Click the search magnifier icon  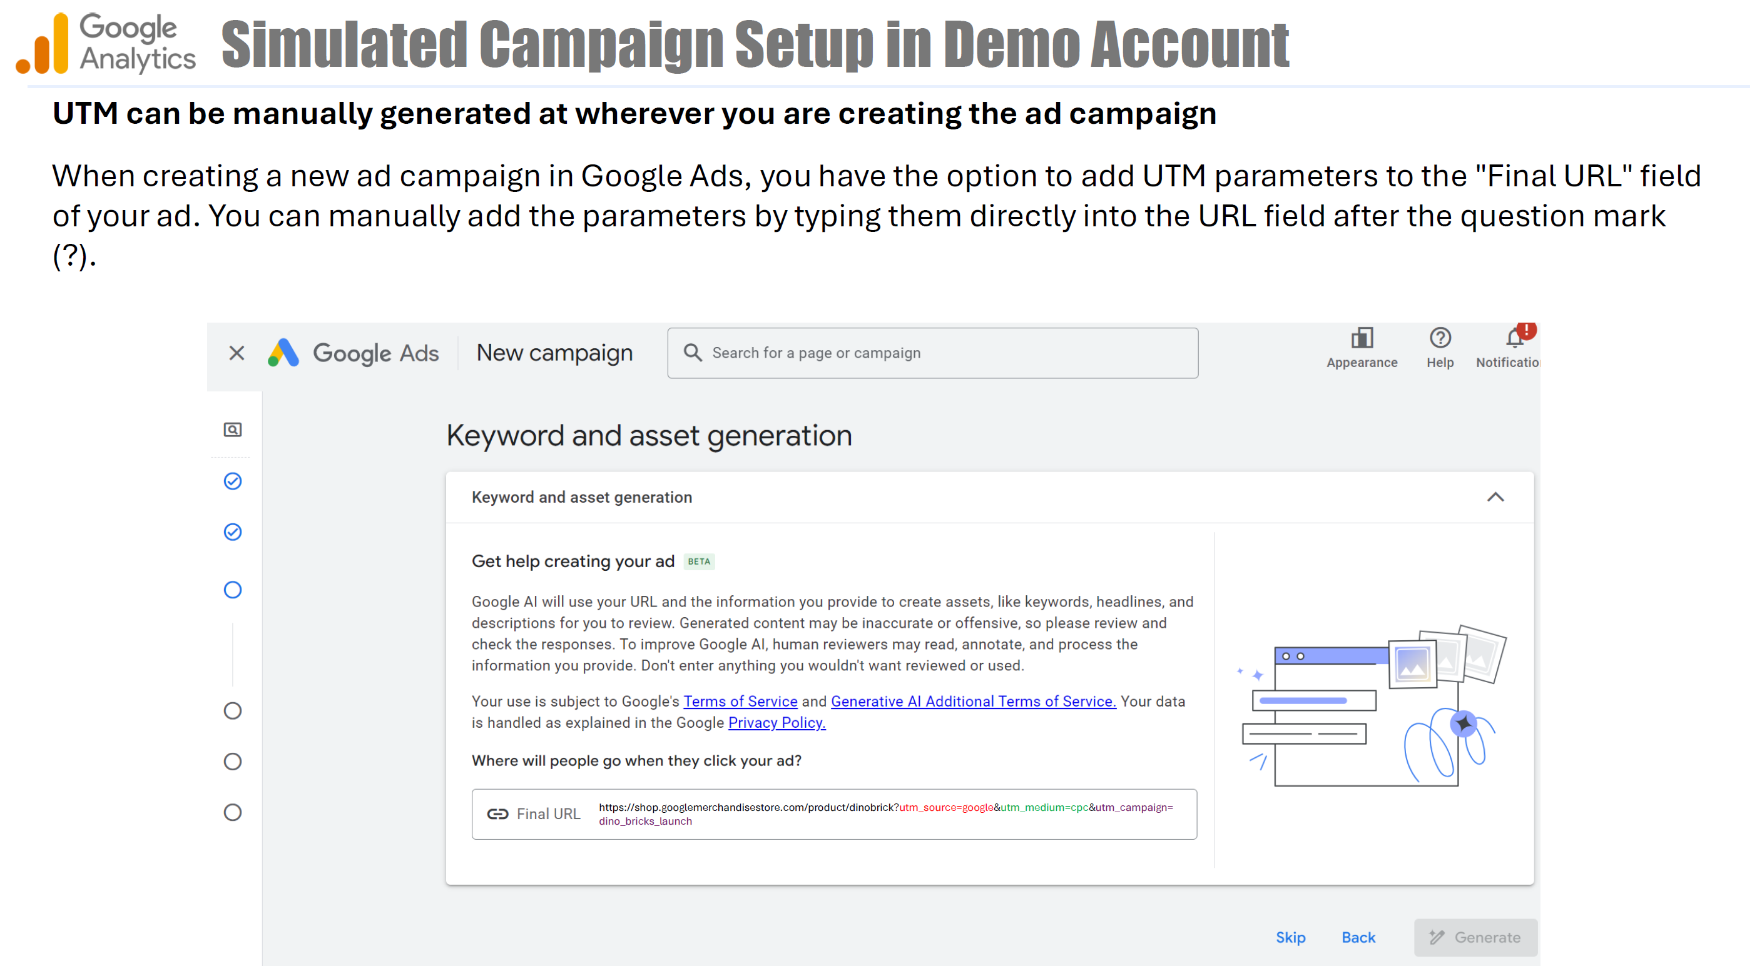tap(692, 353)
